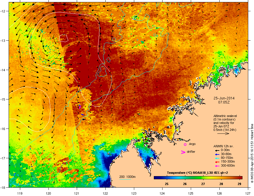Image resolution: width=254 pixels, height=196 pixels.
Task: Click the 0.5m/s velocity scale arrow
Action: point(223,133)
